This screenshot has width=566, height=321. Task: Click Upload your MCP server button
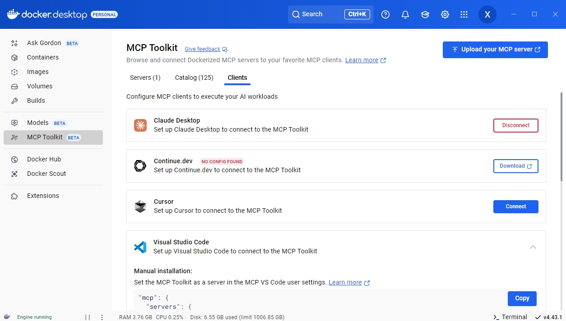495,50
